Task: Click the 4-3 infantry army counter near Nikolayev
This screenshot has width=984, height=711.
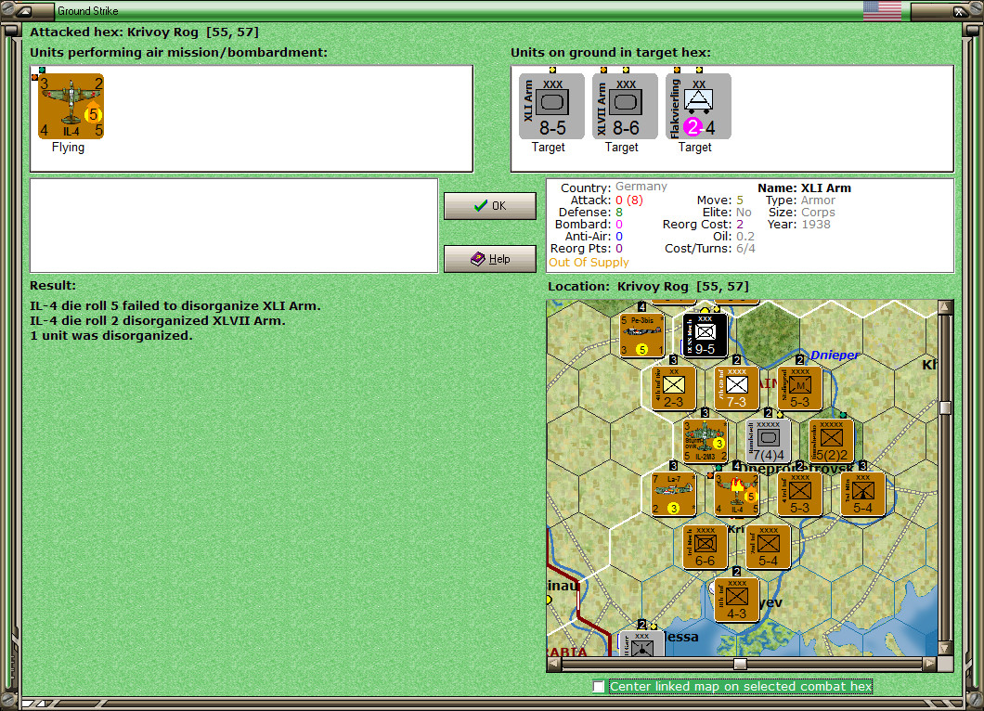Action: [736, 600]
